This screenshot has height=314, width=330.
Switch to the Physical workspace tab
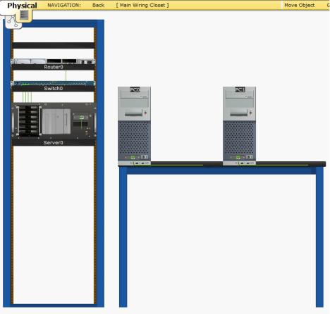click(x=22, y=6)
